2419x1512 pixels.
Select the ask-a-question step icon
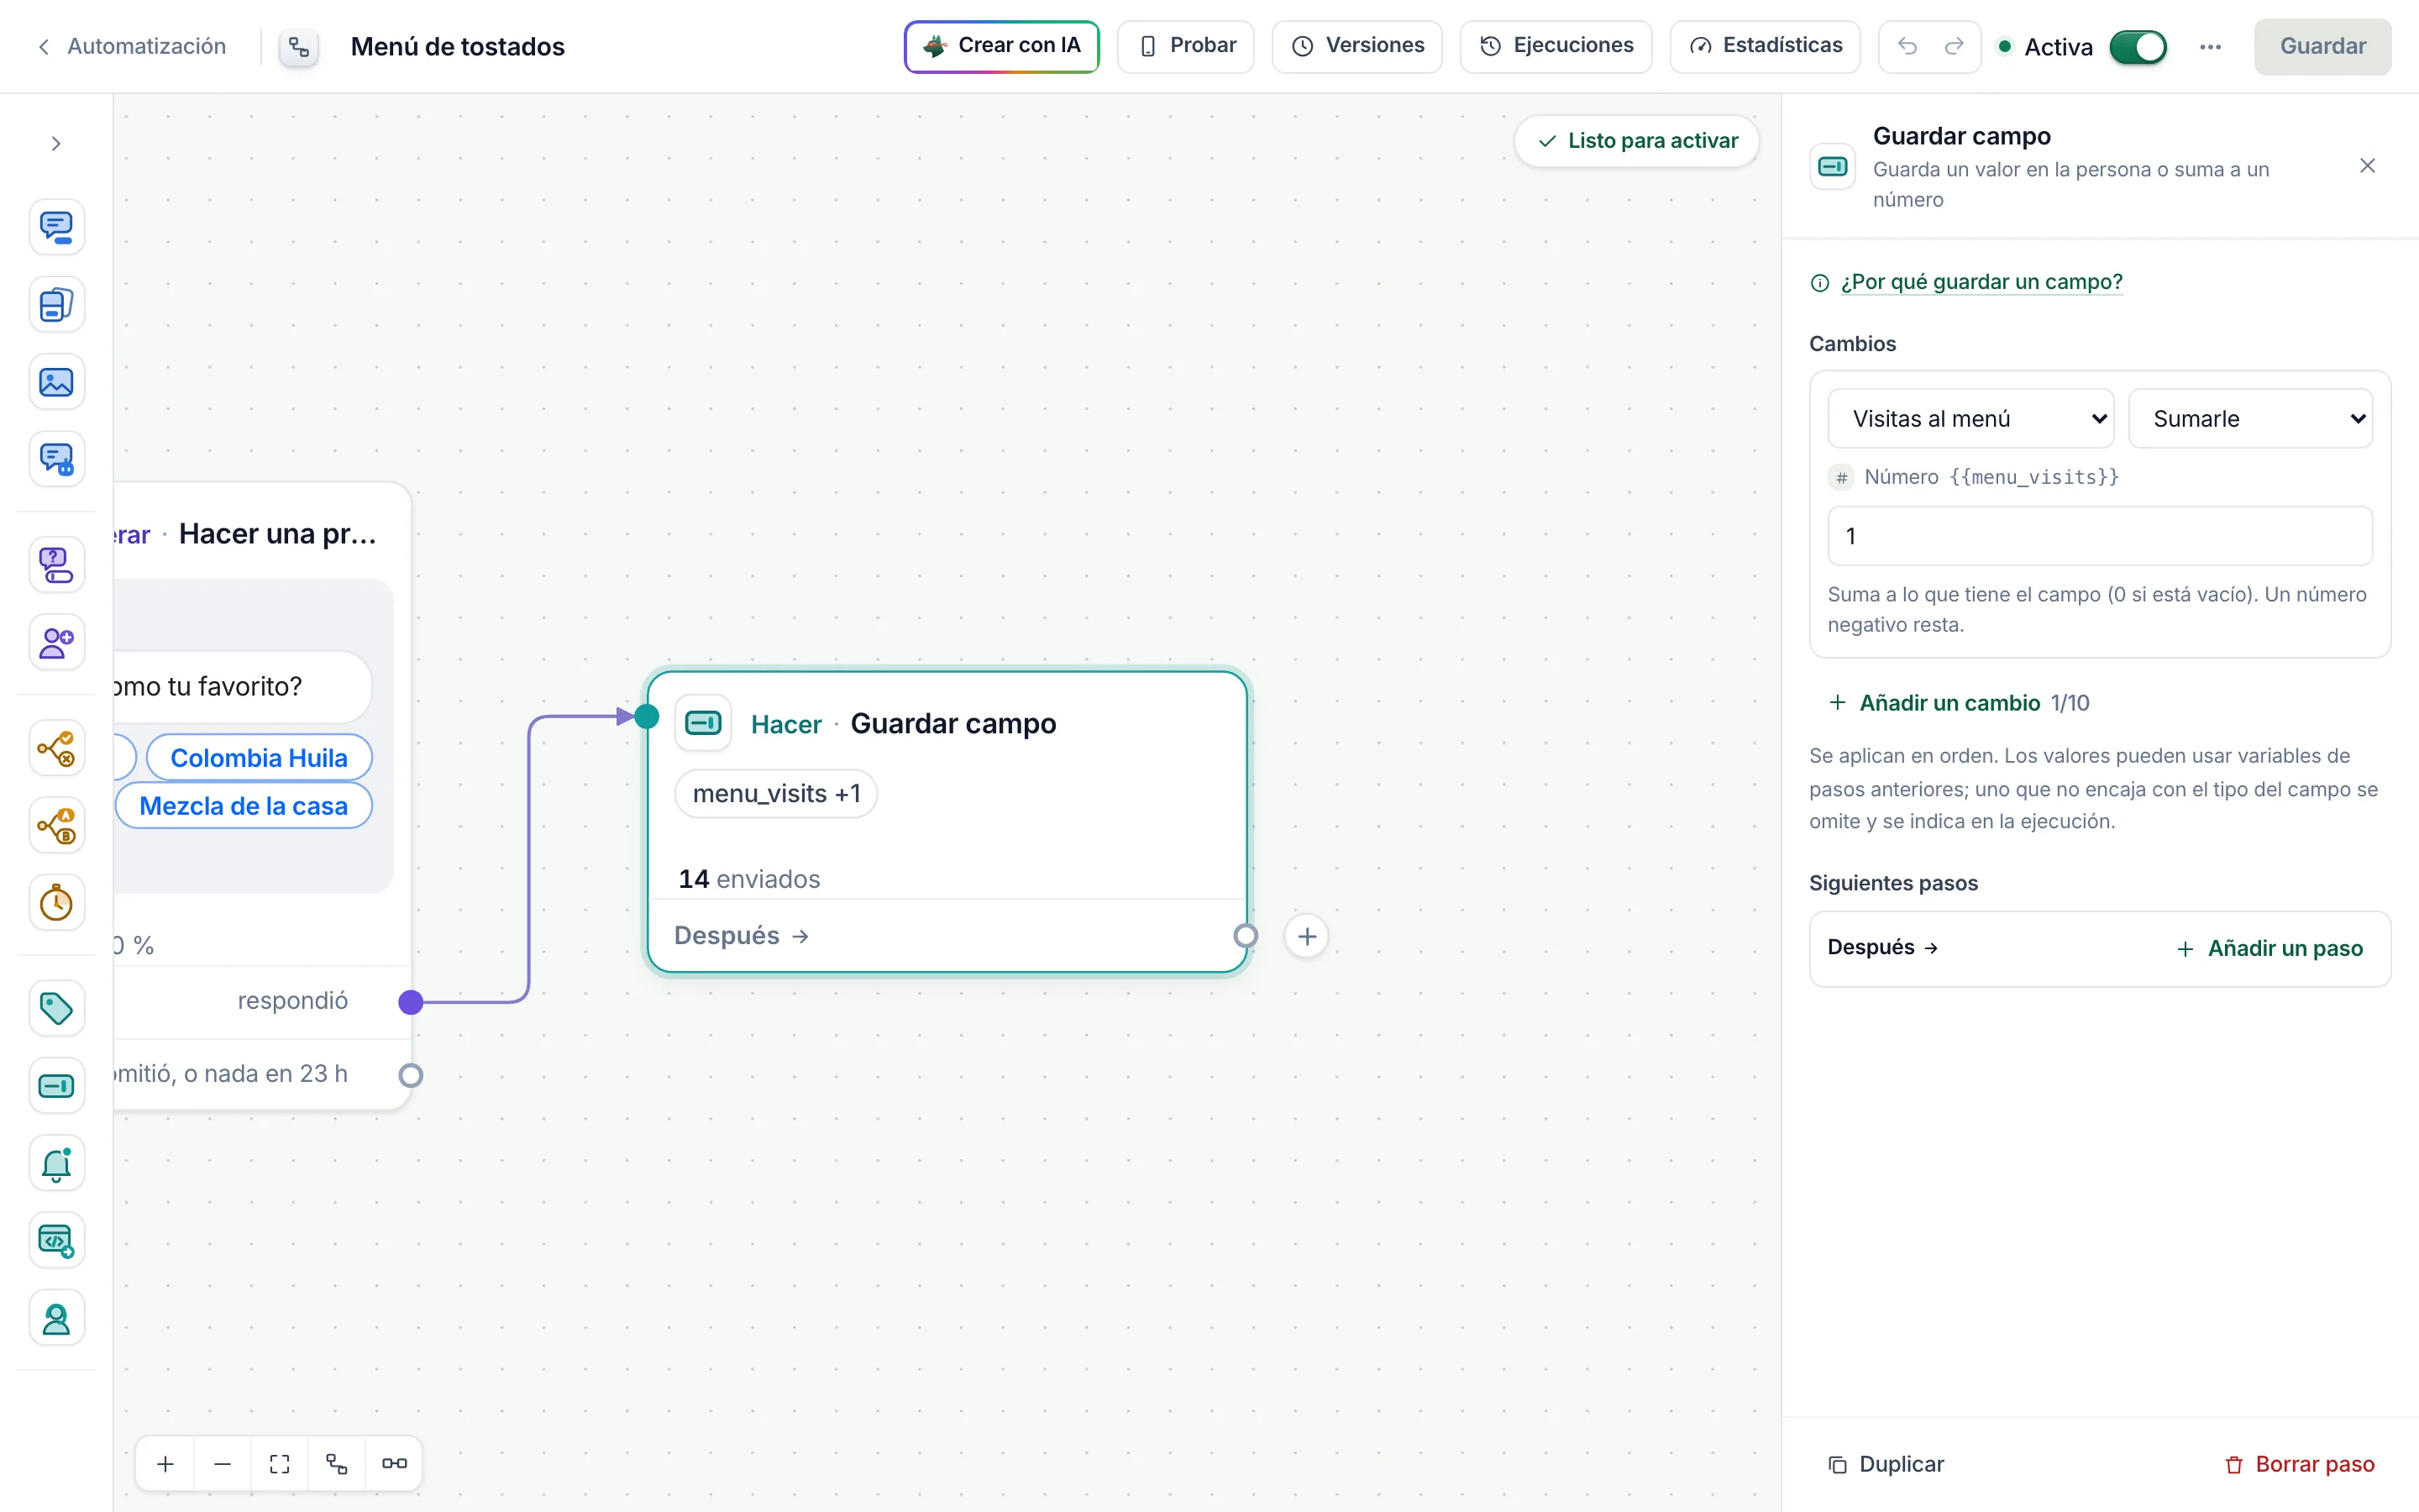click(56, 564)
